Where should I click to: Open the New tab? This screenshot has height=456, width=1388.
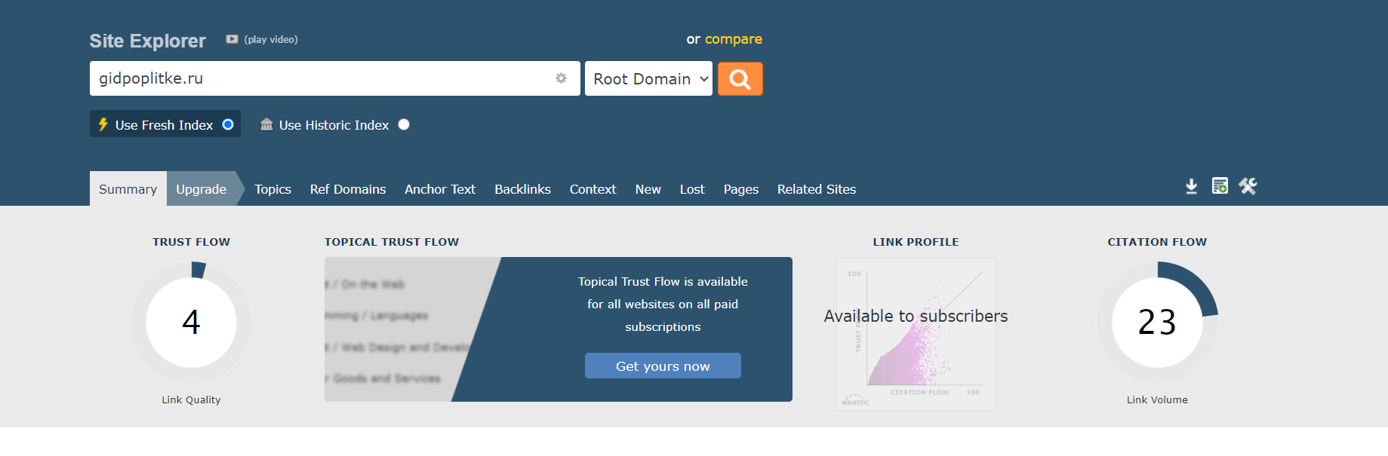point(648,189)
